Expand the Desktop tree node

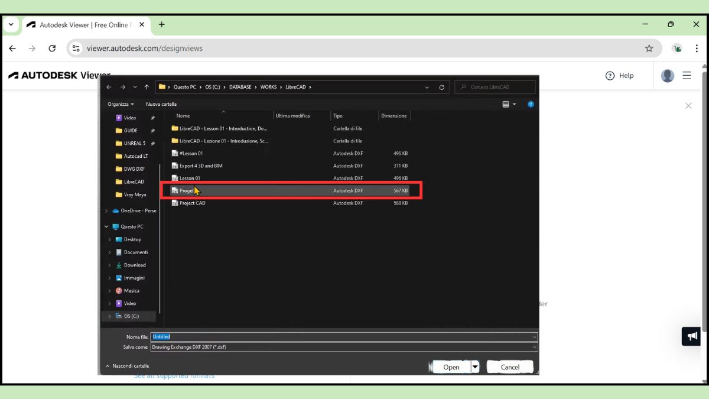110,239
